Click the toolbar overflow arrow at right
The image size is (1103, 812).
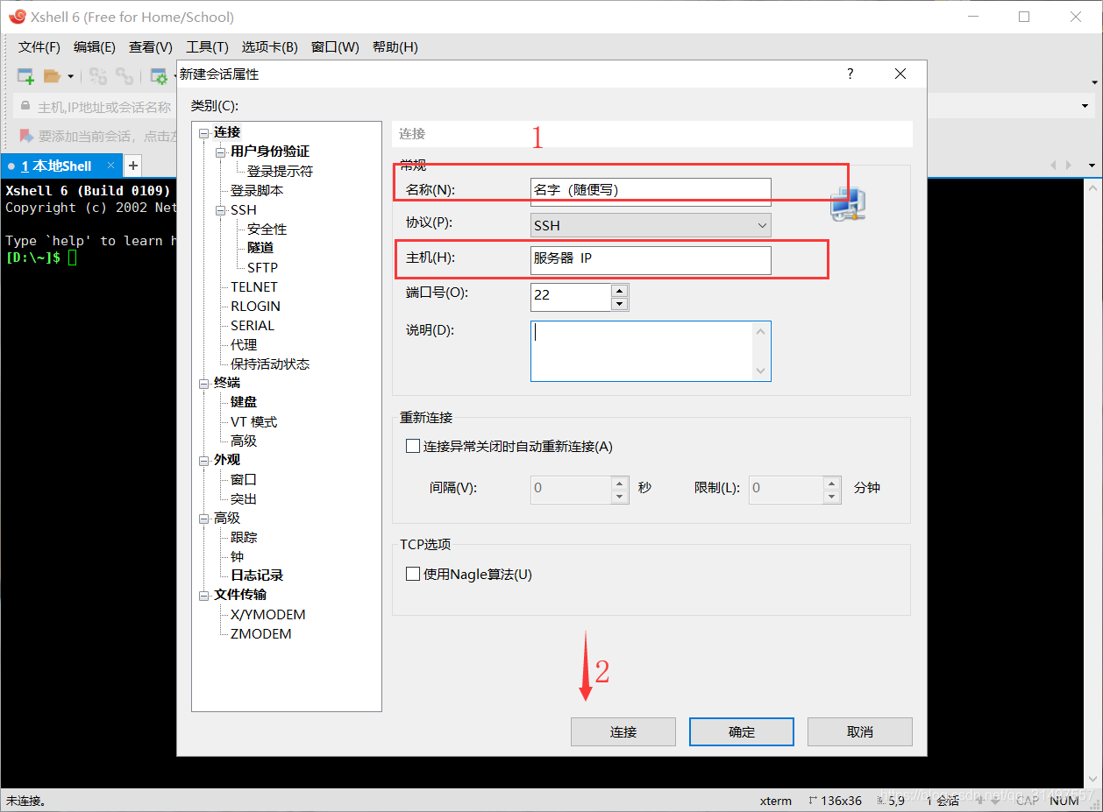(x=1094, y=82)
